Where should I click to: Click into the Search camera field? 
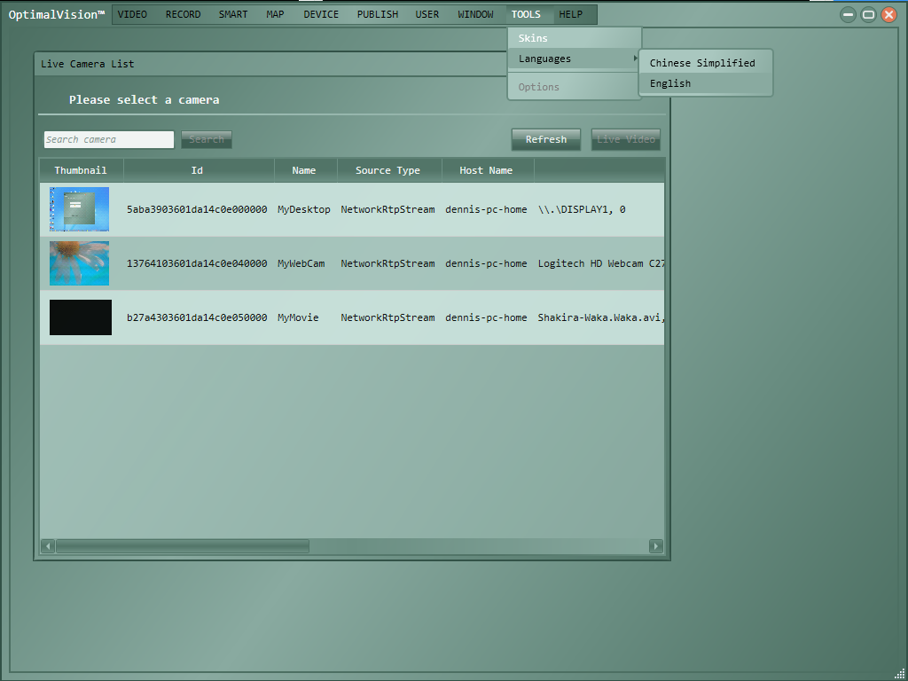(108, 139)
